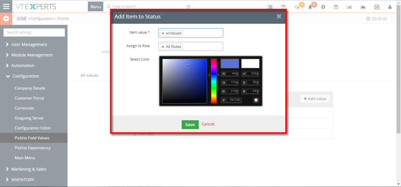Click the white original color swatch
401x187 pixels.
point(250,64)
